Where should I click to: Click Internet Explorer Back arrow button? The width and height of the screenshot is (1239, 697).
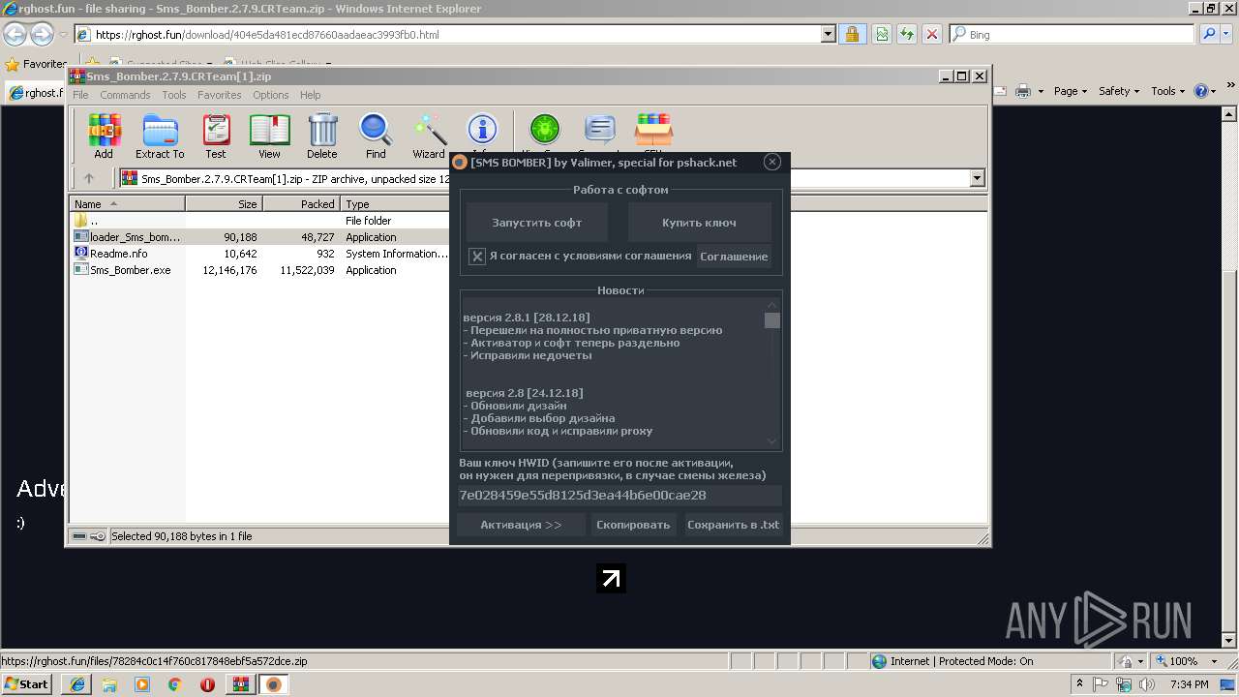click(x=15, y=34)
